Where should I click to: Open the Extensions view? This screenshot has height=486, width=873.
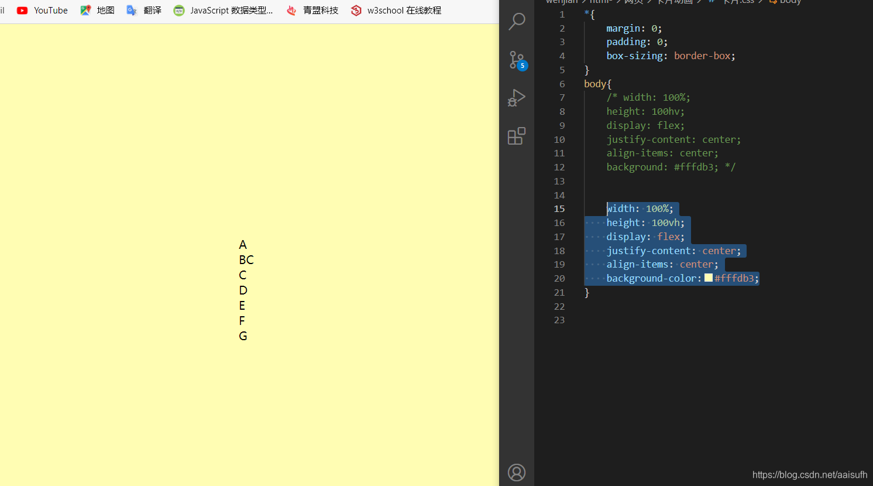pyautogui.click(x=517, y=136)
